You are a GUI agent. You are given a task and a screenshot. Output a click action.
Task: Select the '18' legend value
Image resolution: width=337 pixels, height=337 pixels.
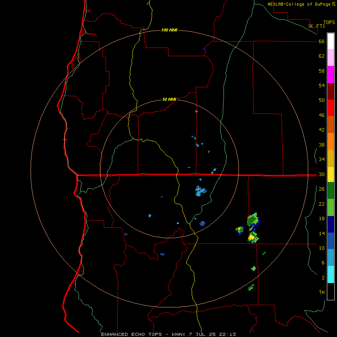pyautogui.click(x=322, y=219)
